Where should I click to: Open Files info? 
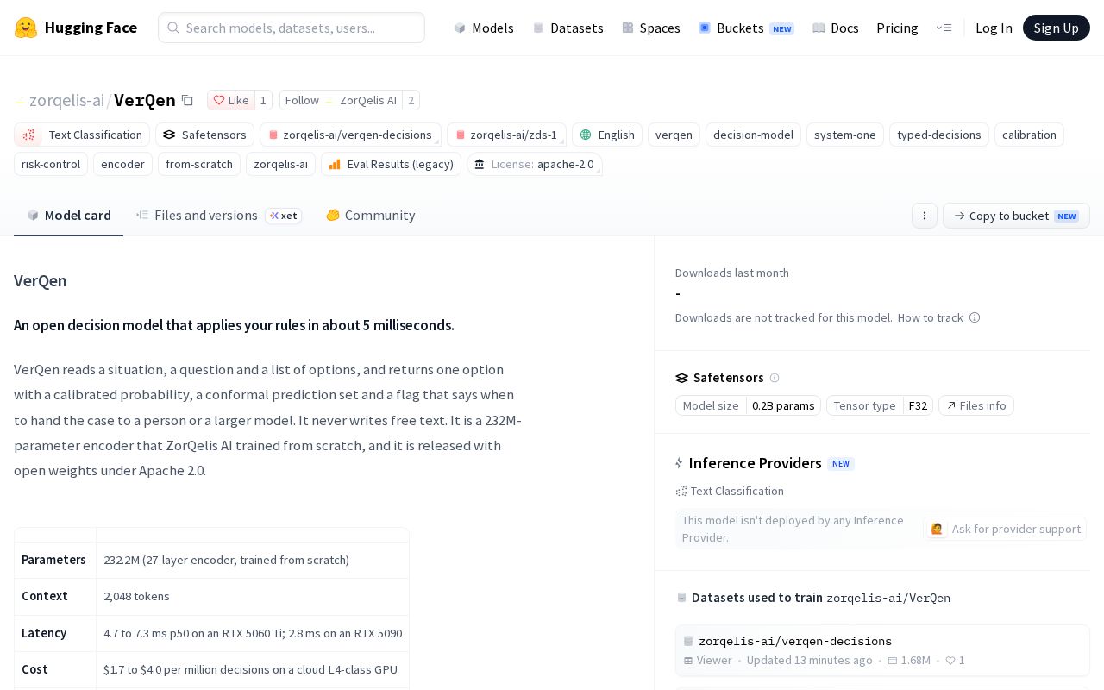click(x=976, y=405)
